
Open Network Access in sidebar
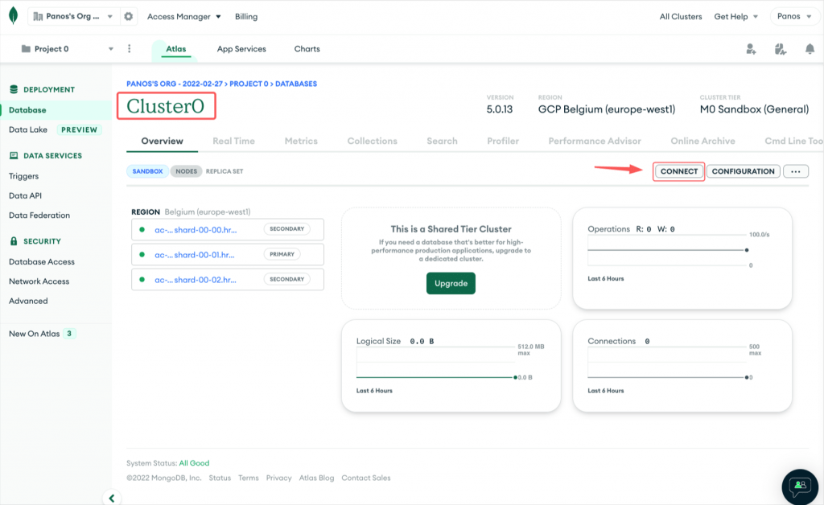point(39,281)
